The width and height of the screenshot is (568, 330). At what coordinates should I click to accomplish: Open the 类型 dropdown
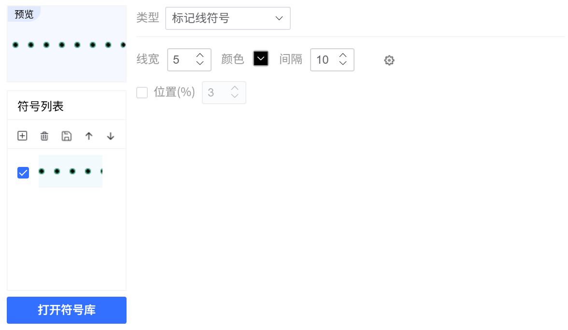click(x=227, y=18)
